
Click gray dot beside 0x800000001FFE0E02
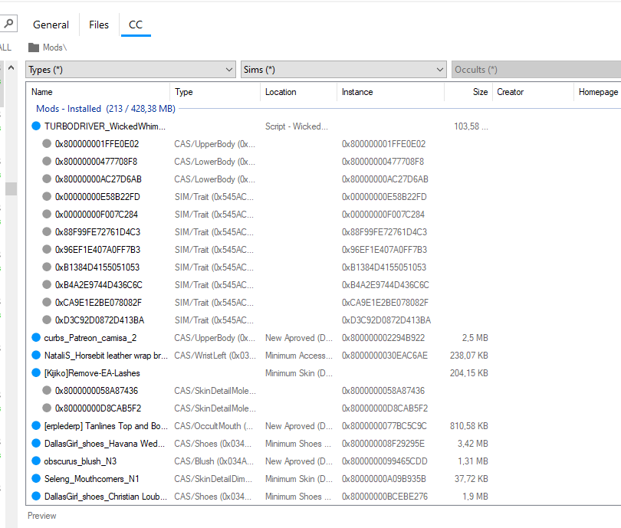click(47, 143)
